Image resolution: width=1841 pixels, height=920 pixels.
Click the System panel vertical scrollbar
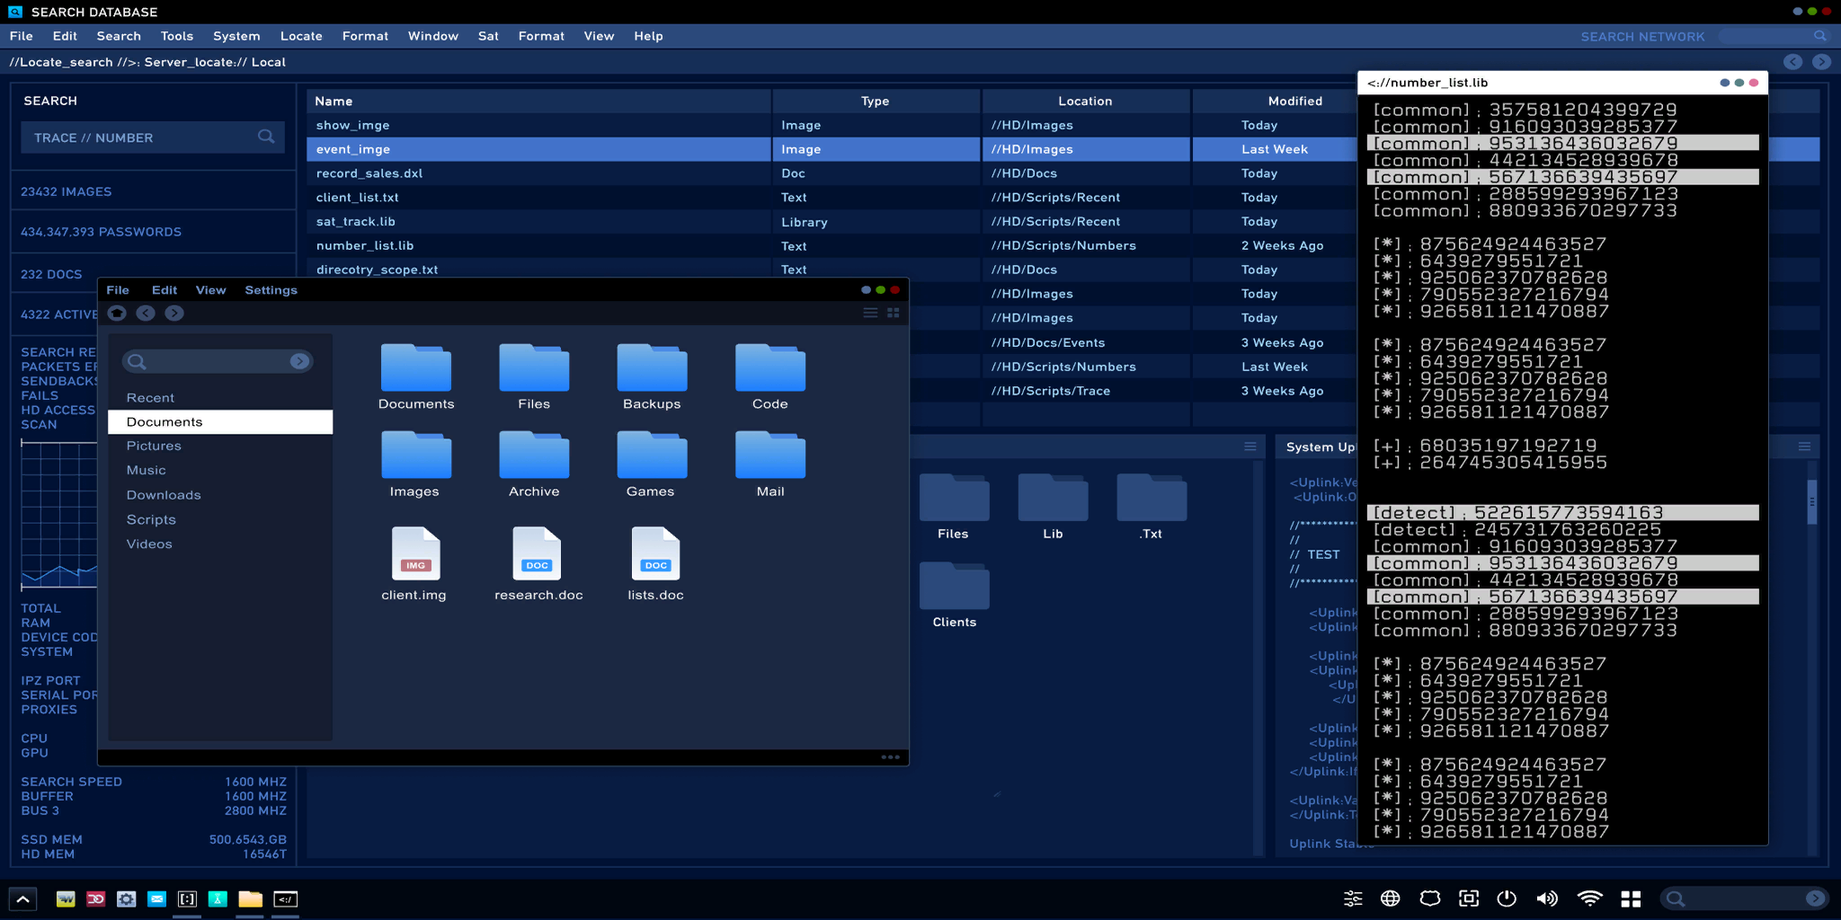click(1812, 502)
